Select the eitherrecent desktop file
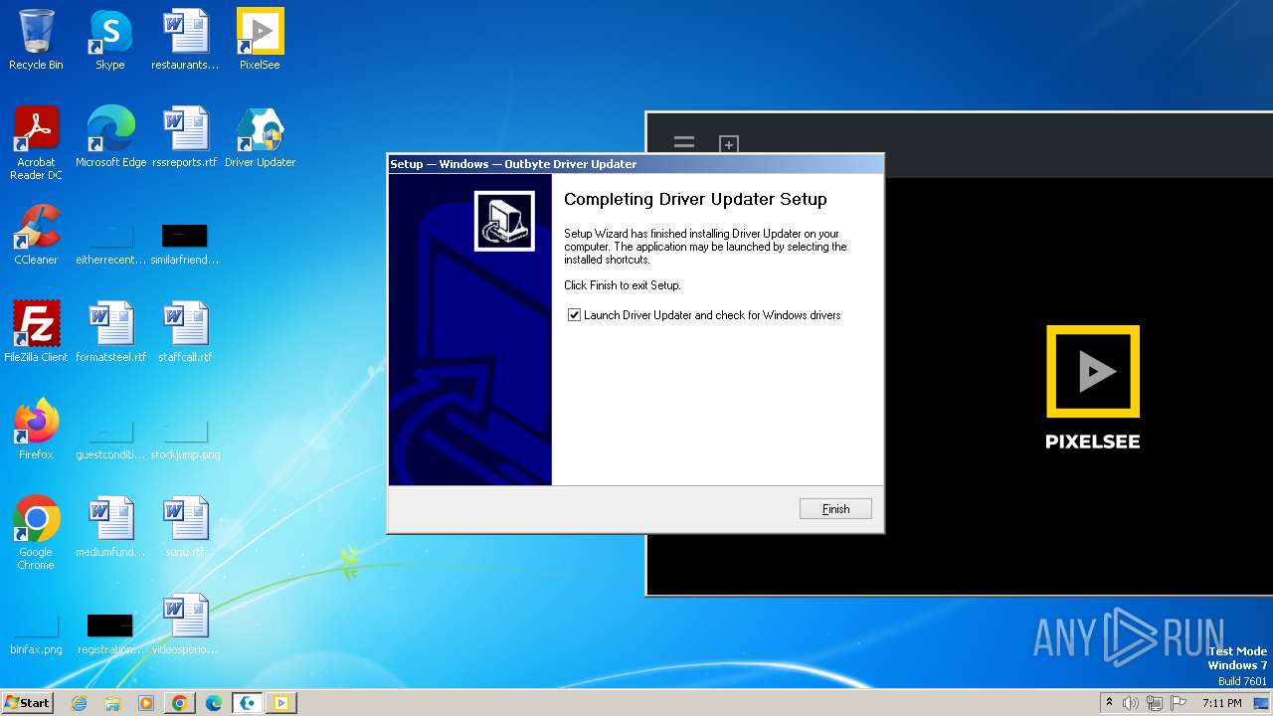 click(x=110, y=245)
